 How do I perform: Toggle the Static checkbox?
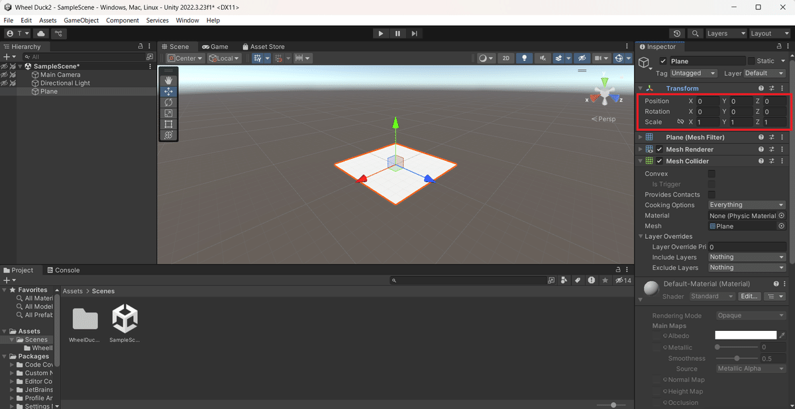[751, 61]
